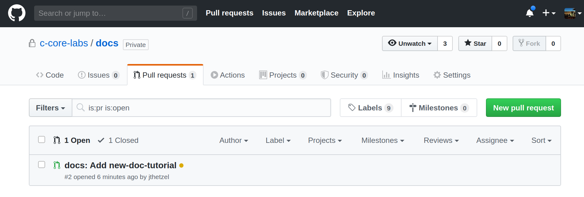The height and width of the screenshot is (197, 584).
Task: Open the user avatar menu
Action: (x=573, y=13)
